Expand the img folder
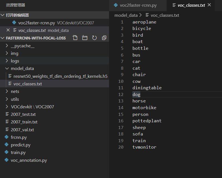 [x=7, y=53]
